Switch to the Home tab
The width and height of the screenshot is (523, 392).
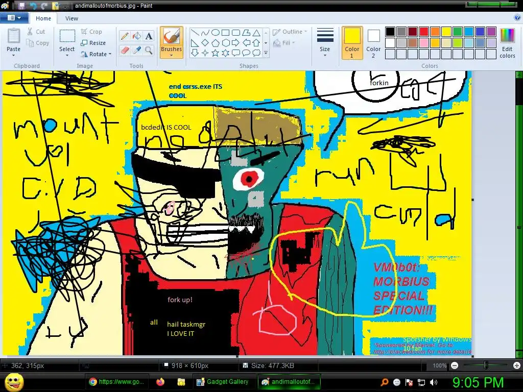point(43,18)
